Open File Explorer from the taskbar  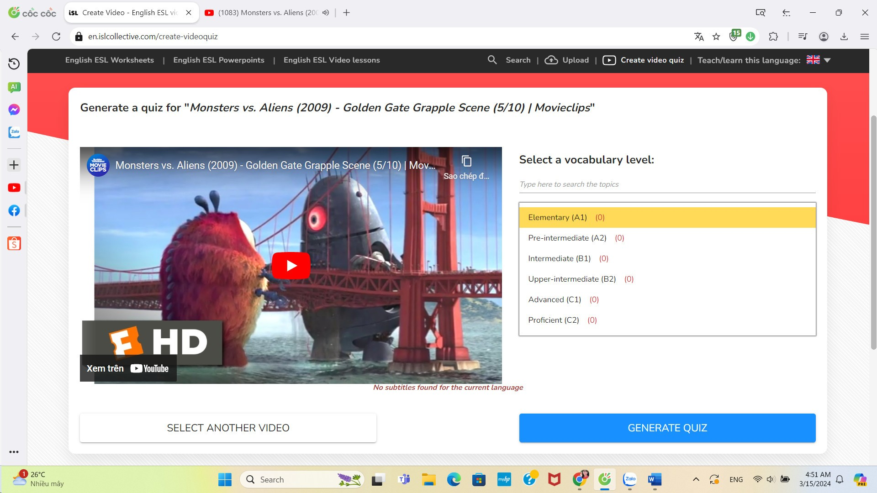point(428,479)
